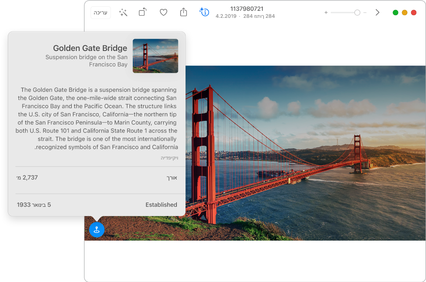Click the zoom slider handle
The height and width of the screenshot is (282, 426).
pyautogui.click(x=357, y=13)
